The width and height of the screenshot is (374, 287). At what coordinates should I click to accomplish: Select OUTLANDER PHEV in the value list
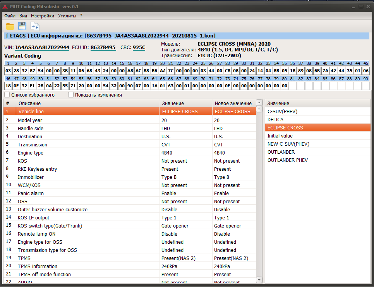point(287,160)
